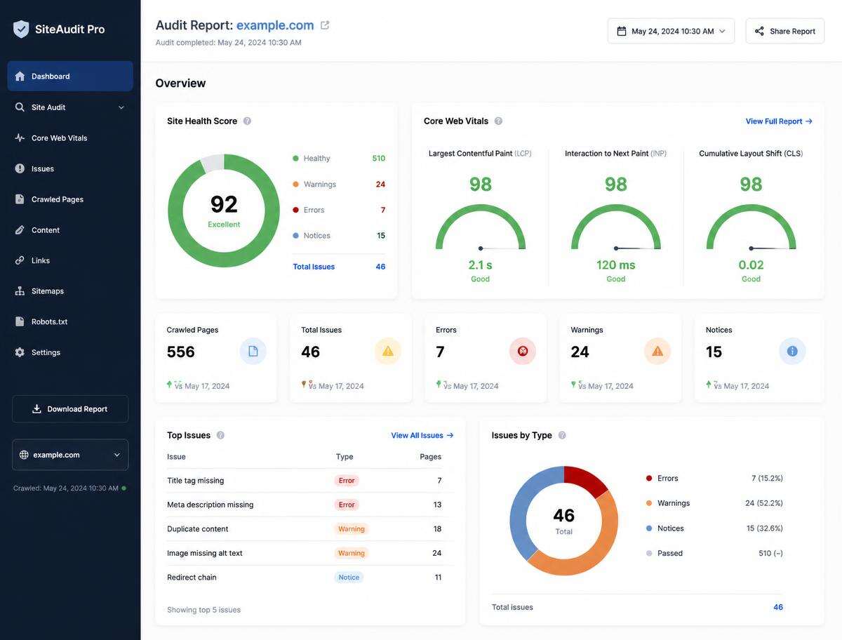Open the example.com site selector dropdown
The height and width of the screenshot is (640, 842).
coord(70,455)
